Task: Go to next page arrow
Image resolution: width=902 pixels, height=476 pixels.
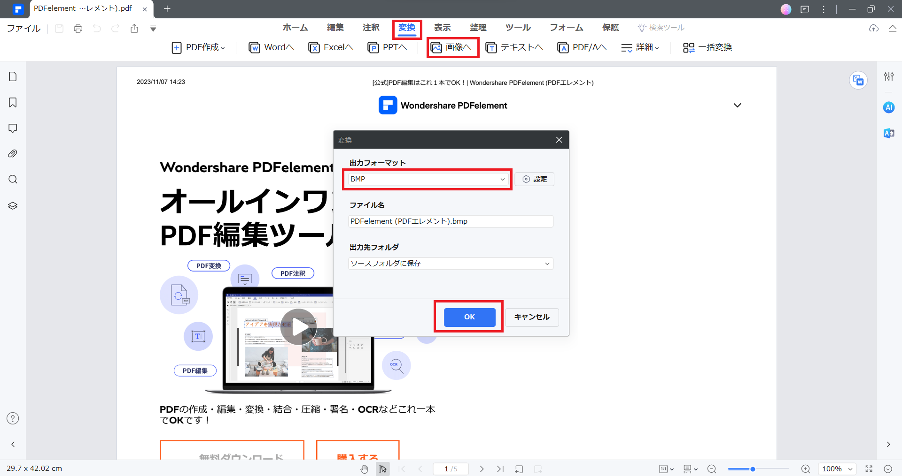Action: [x=482, y=469]
